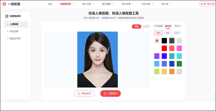Expand the 抠图换背景 dropdown arrow
The width and height of the screenshot is (216, 111).
tap(73, 4)
